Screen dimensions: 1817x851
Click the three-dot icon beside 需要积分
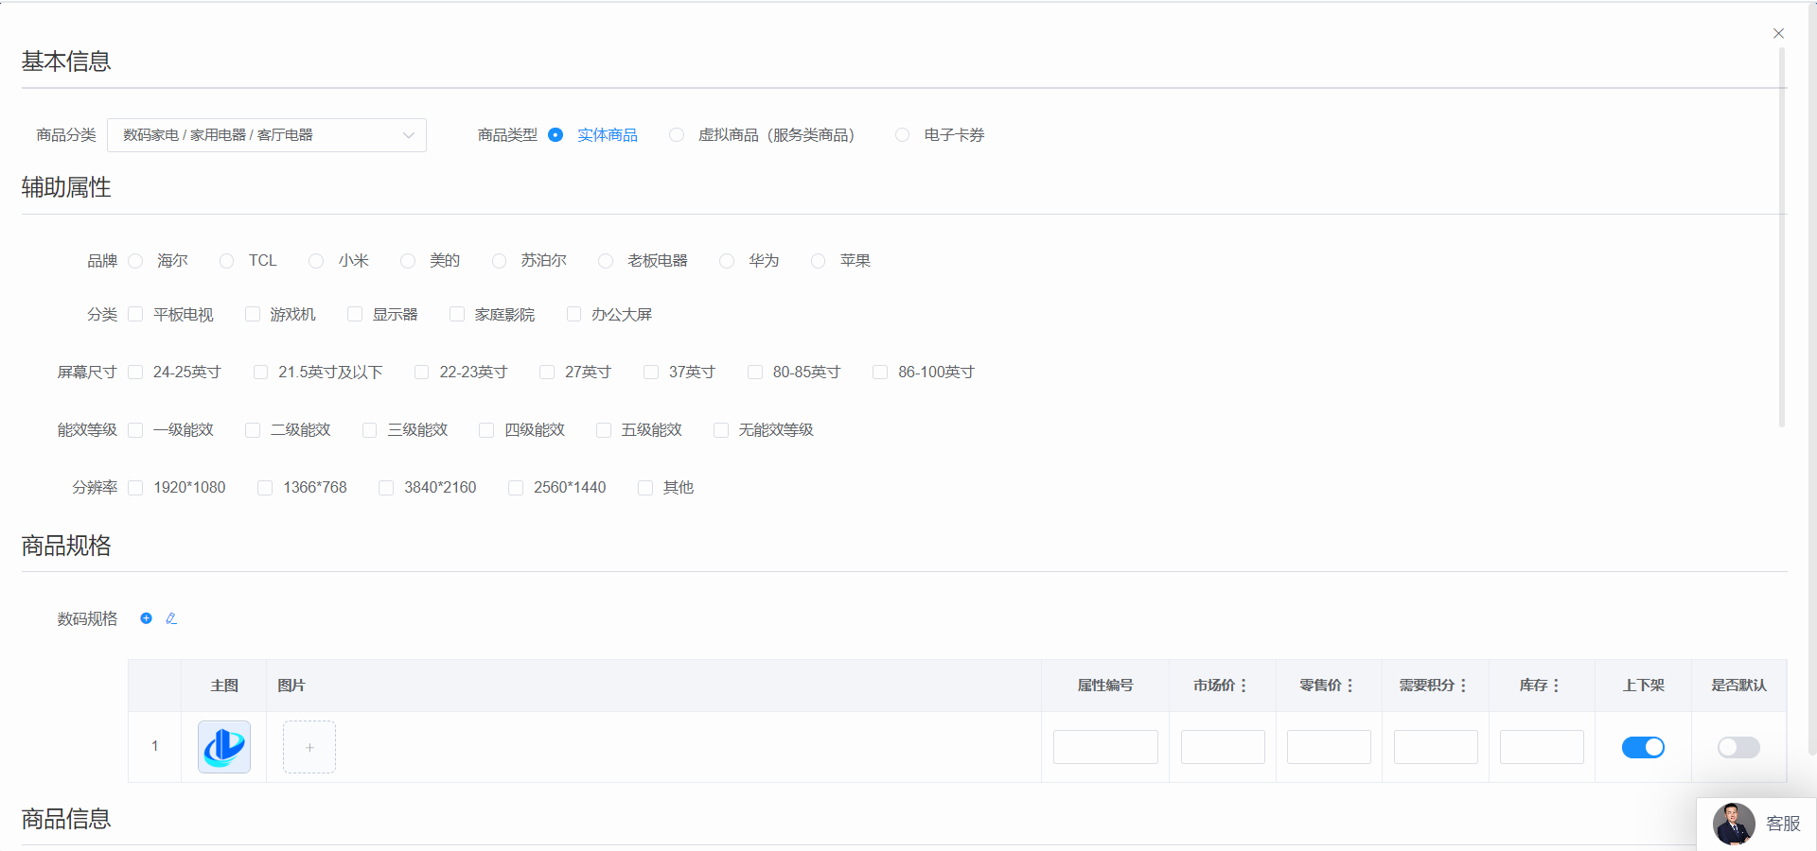[1463, 686]
